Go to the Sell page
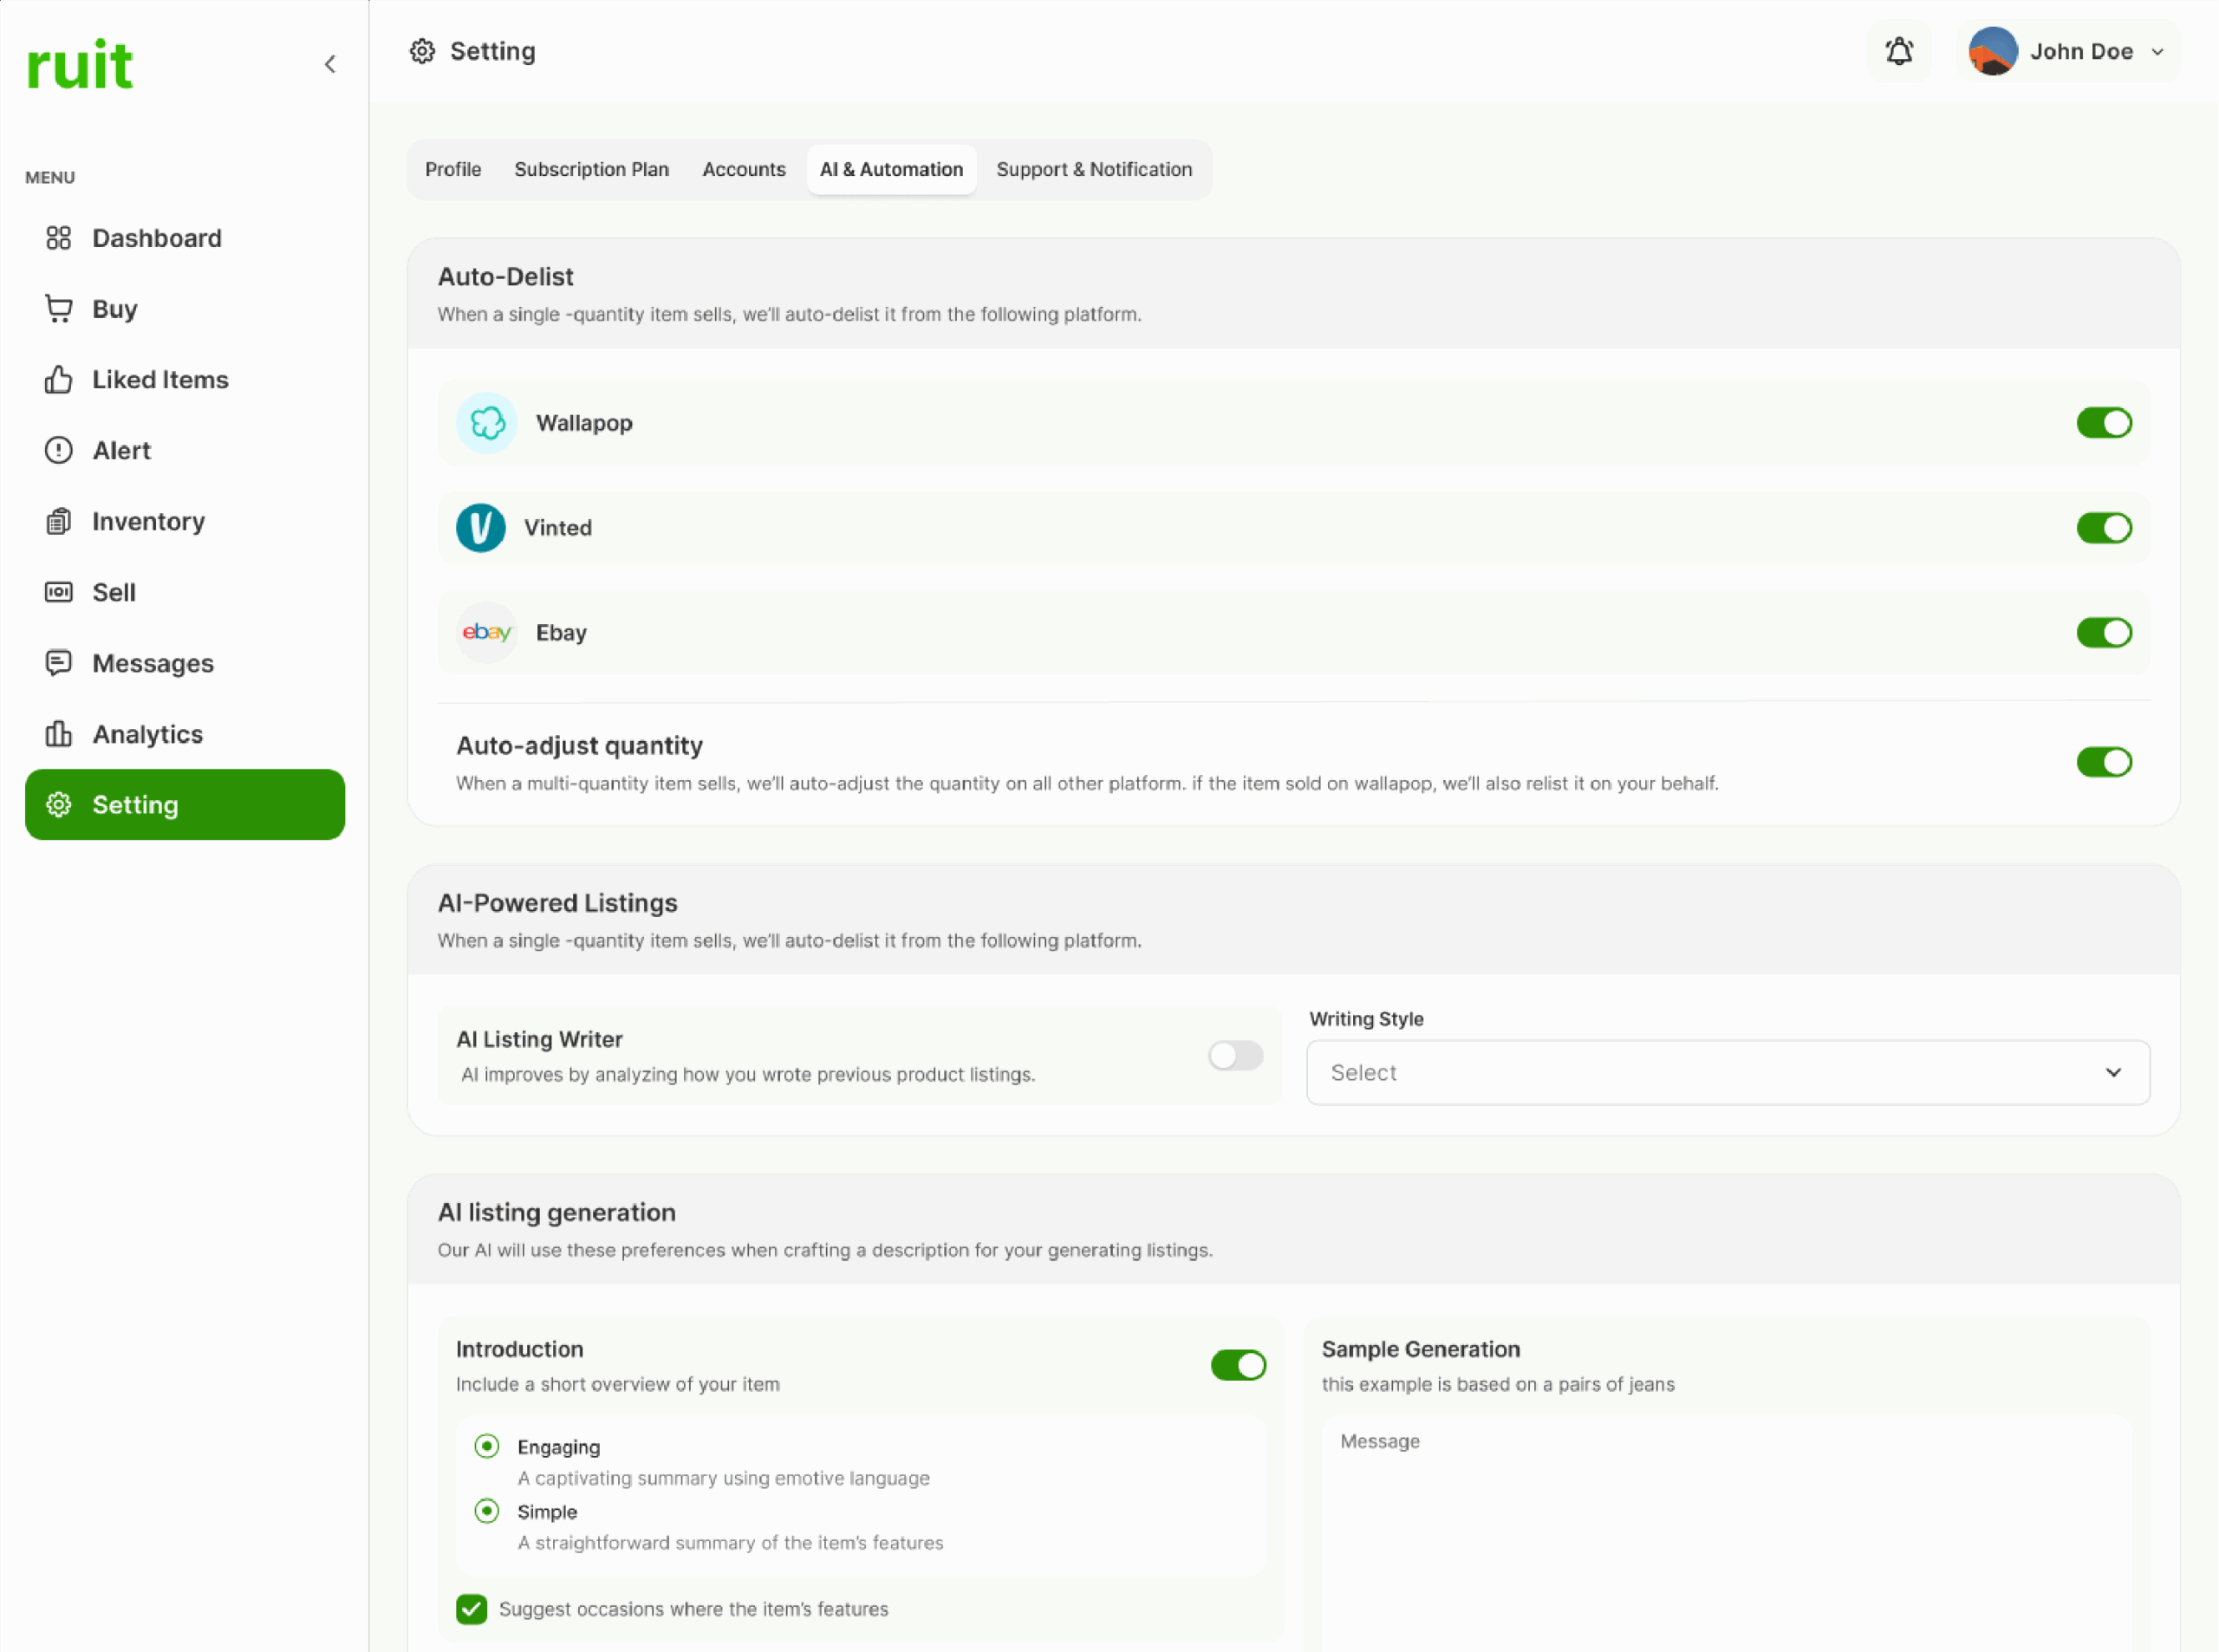Viewport: 2219px width, 1652px height. pyautogui.click(x=114, y=593)
